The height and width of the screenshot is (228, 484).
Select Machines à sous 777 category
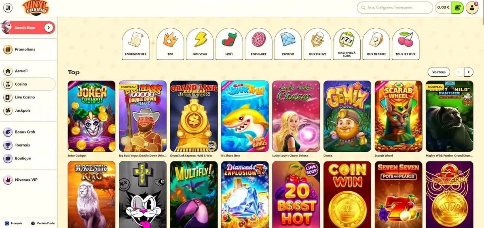[347, 44]
